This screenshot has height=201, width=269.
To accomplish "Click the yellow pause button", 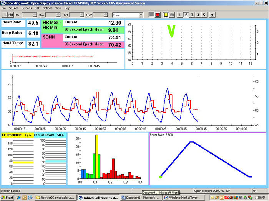I will point(166,15).
